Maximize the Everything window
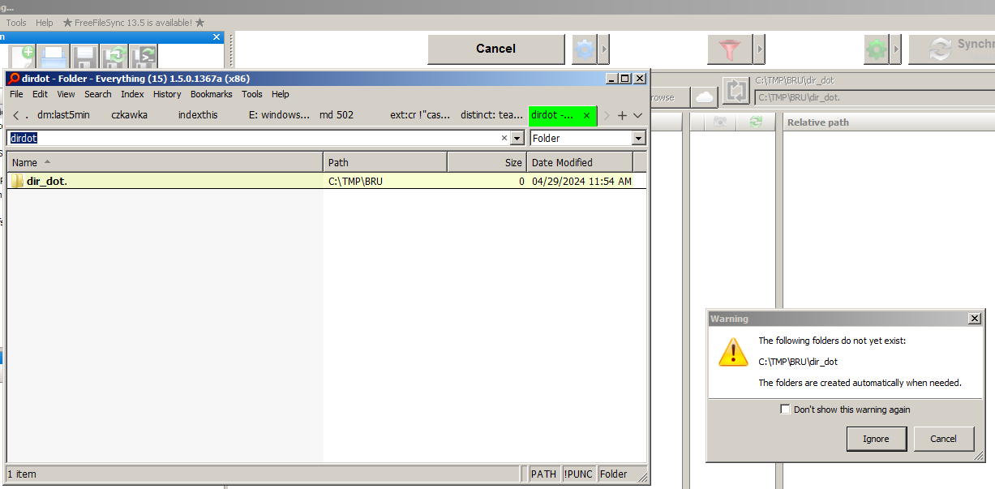The height and width of the screenshot is (489, 995). point(624,79)
